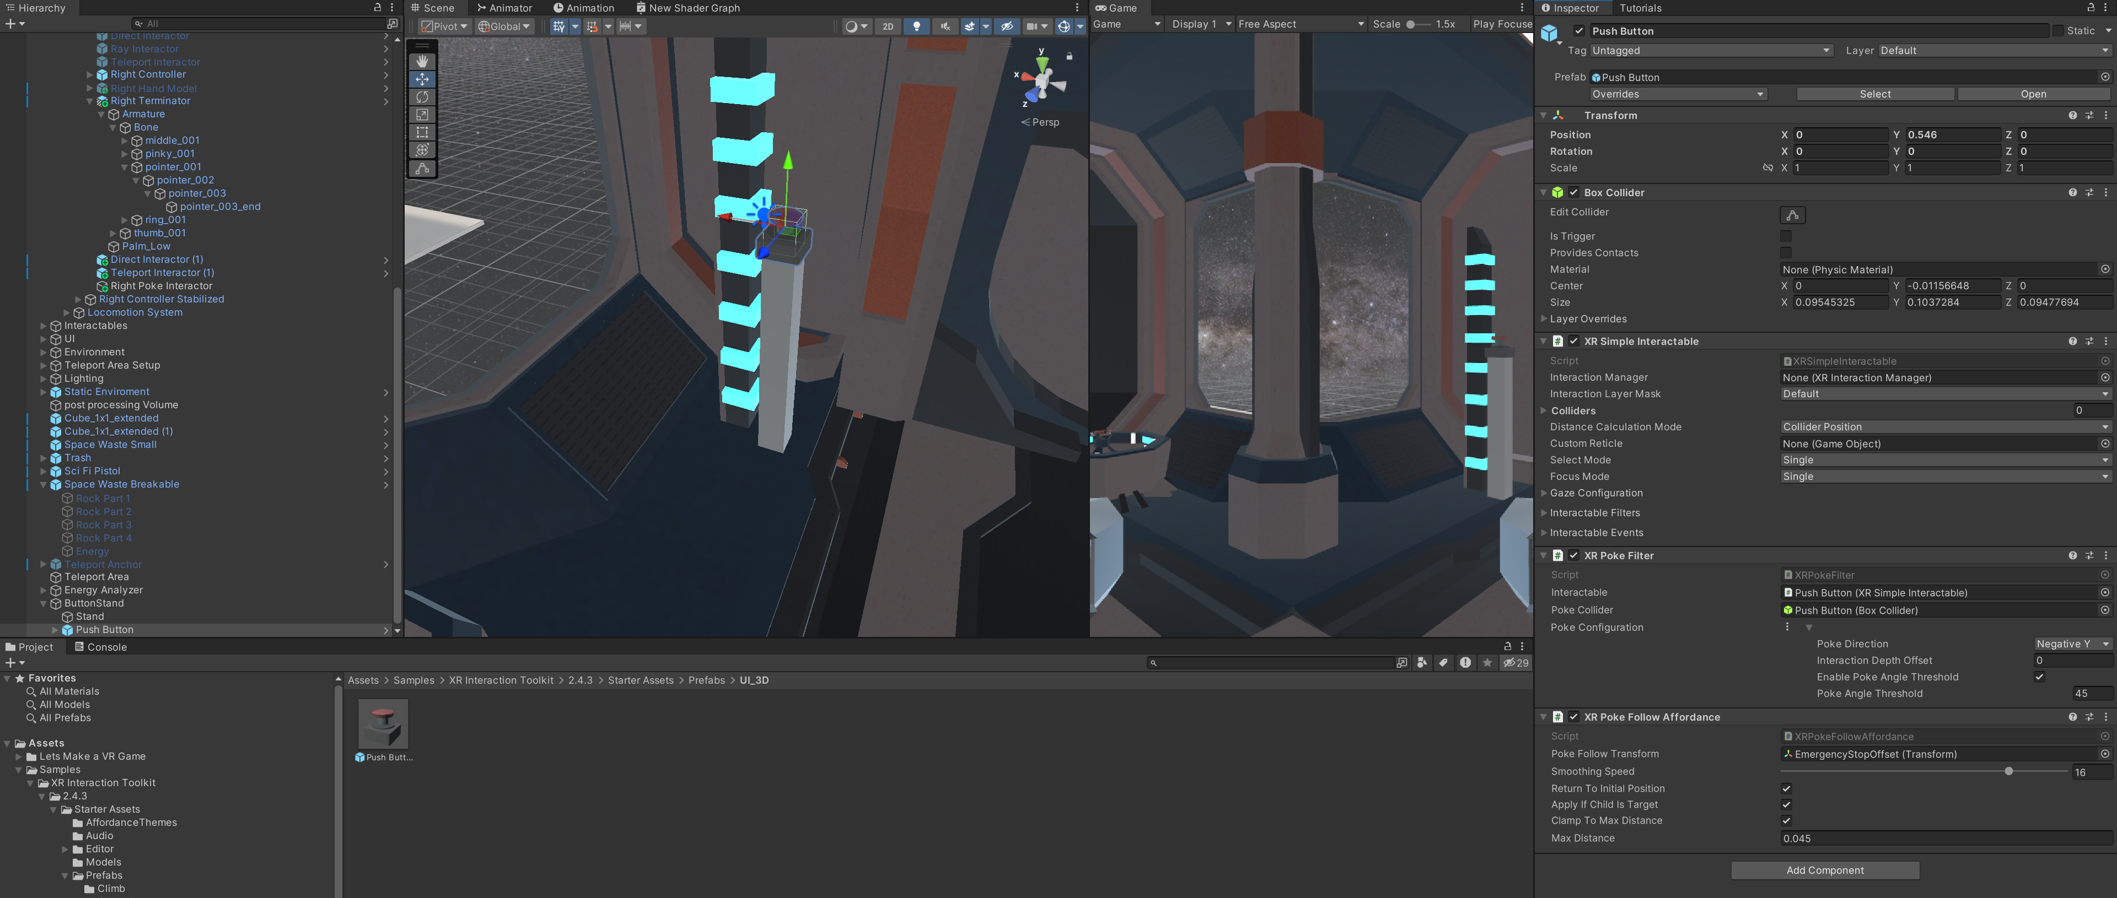Screen dimensions: 2117x898
Task: Select the Rect transform tool
Action: (x=422, y=132)
